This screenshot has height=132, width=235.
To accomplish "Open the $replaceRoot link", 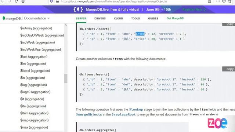I will coord(123,114).
